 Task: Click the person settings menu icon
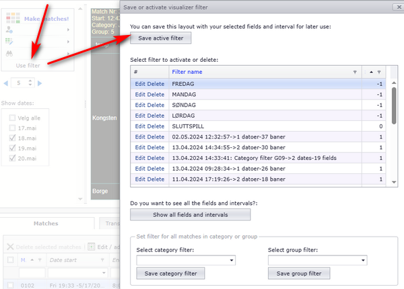click(9, 30)
